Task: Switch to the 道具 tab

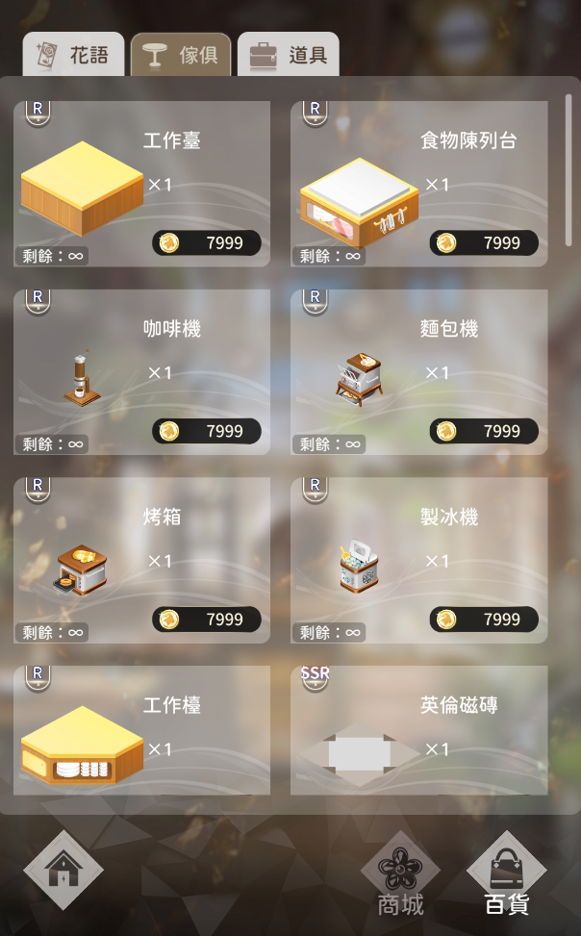Action: (289, 54)
